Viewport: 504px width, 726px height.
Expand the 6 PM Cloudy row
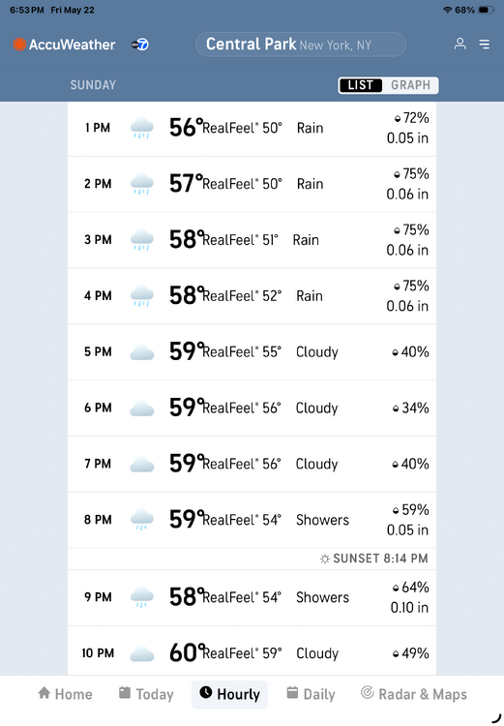(x=252, y=408)
